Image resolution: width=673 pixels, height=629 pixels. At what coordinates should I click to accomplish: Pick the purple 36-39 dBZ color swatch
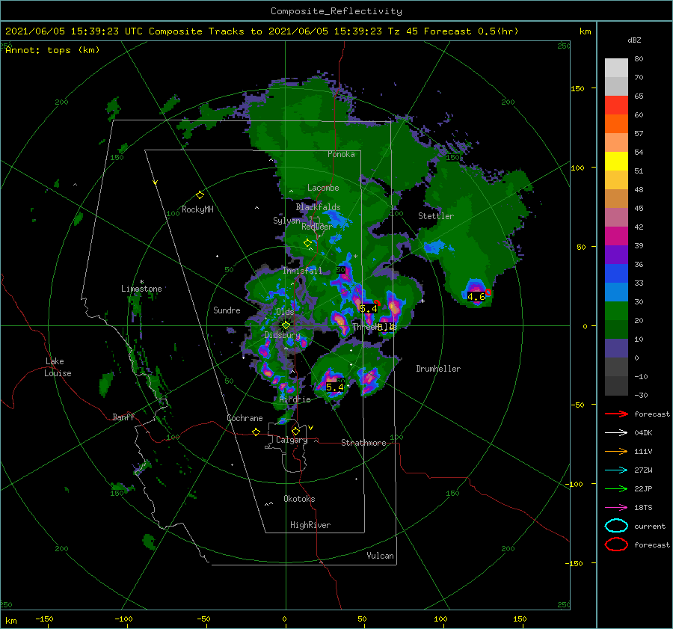(616, 255)
